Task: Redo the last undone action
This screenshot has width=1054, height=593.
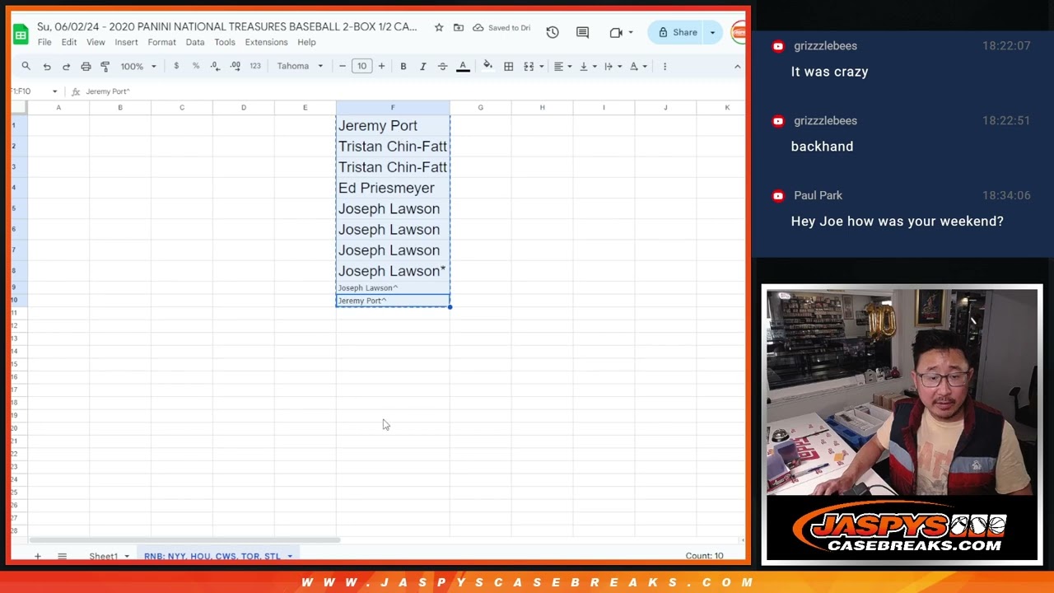Action: 66,66
